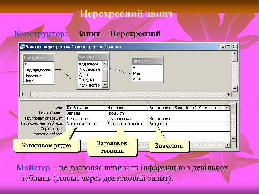Image resolution: width=259 pixels, height=194 pixels.
Task: Click Сортировка cell under Название column
Action: (x=127, y=129)
